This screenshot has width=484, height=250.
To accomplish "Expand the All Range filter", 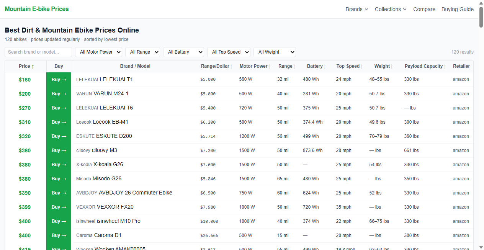I will 142,52.
